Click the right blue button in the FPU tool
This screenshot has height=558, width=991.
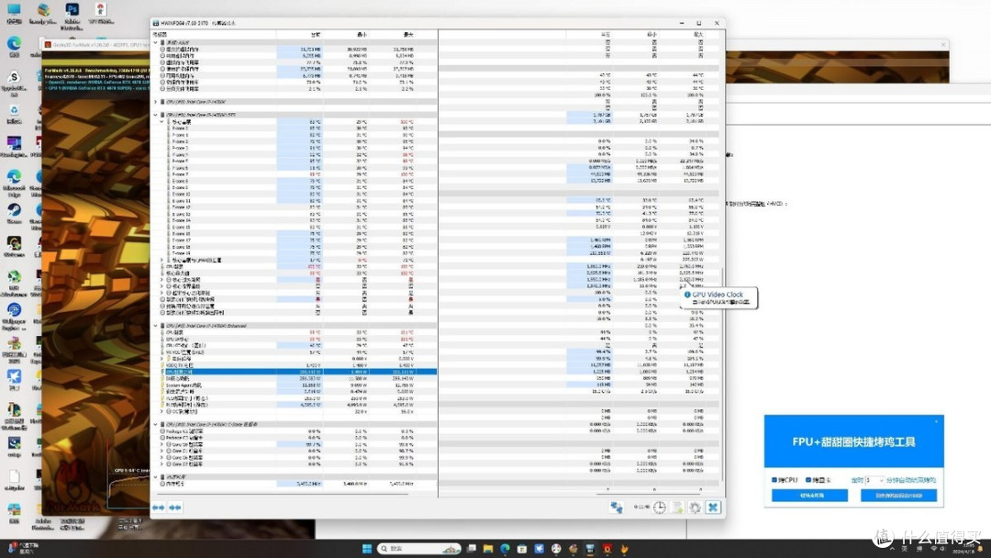(898, 496)
